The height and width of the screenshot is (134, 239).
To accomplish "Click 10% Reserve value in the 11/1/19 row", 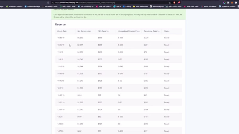I will click(100, 52).
